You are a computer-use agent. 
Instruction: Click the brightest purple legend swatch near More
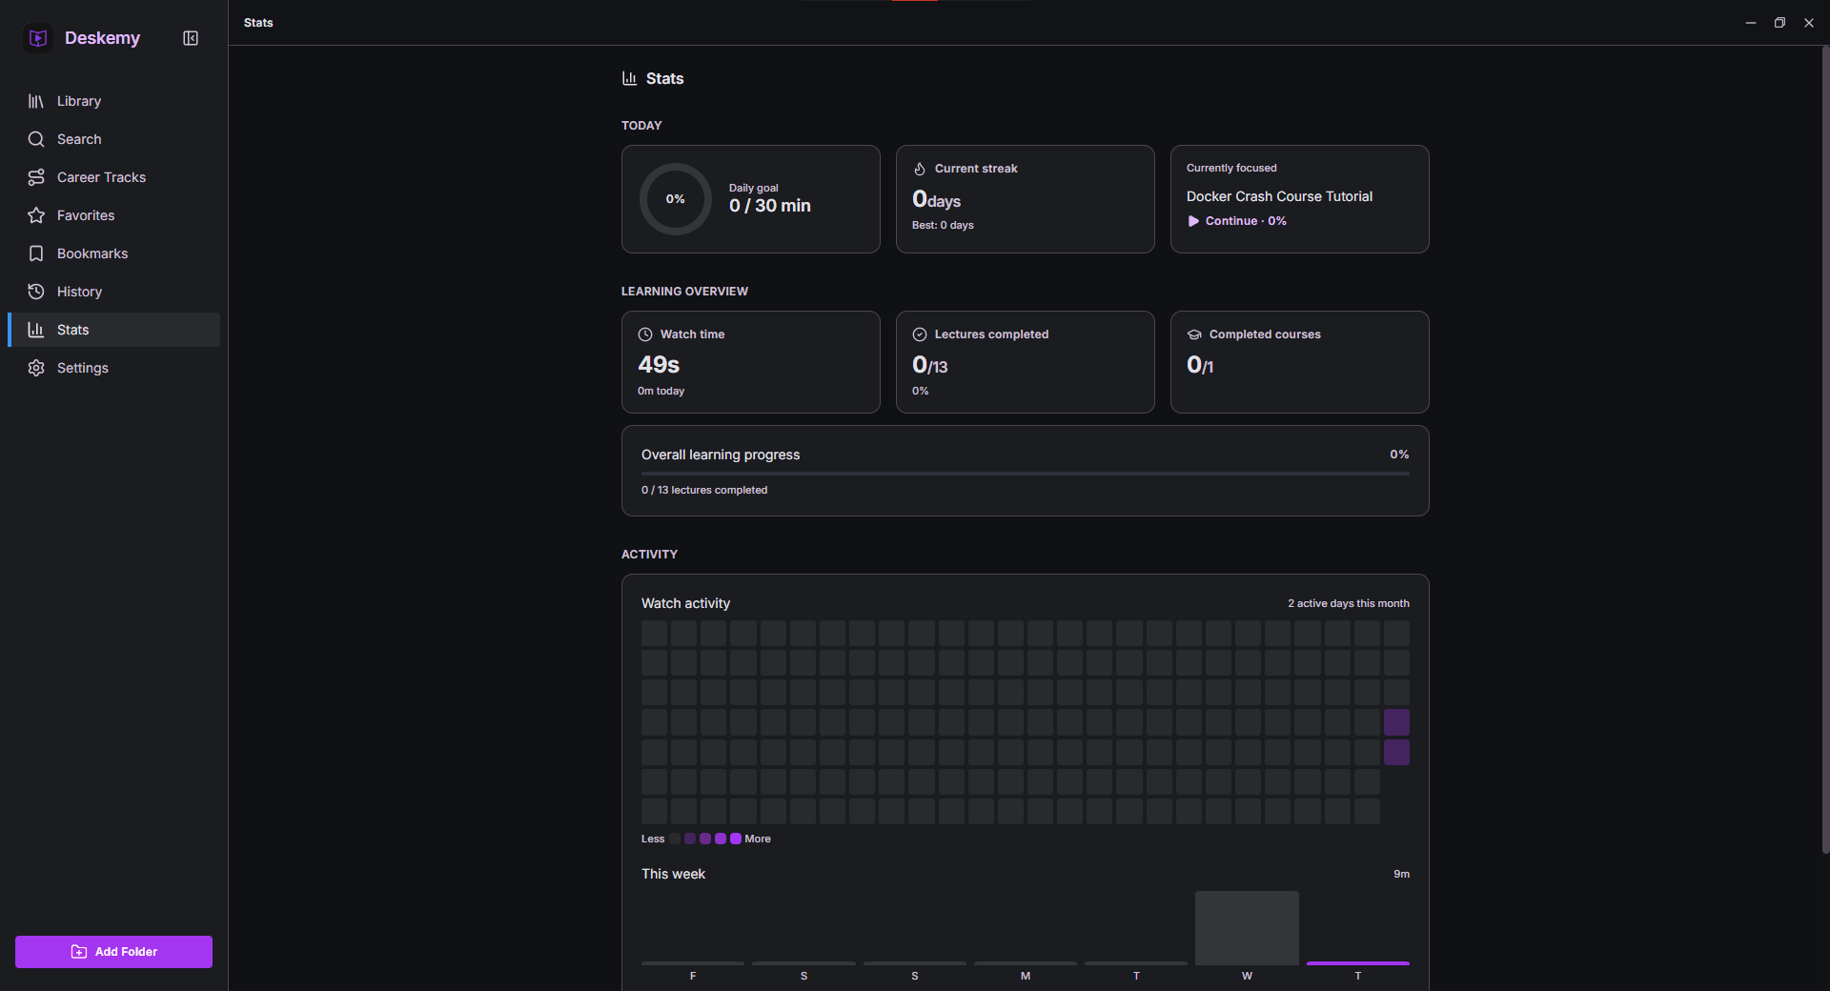click(x=736, y=839)
